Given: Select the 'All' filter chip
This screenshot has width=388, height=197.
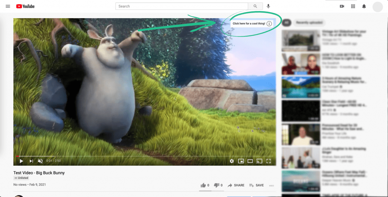Looking at the screenshot, I should coord(286,23).
